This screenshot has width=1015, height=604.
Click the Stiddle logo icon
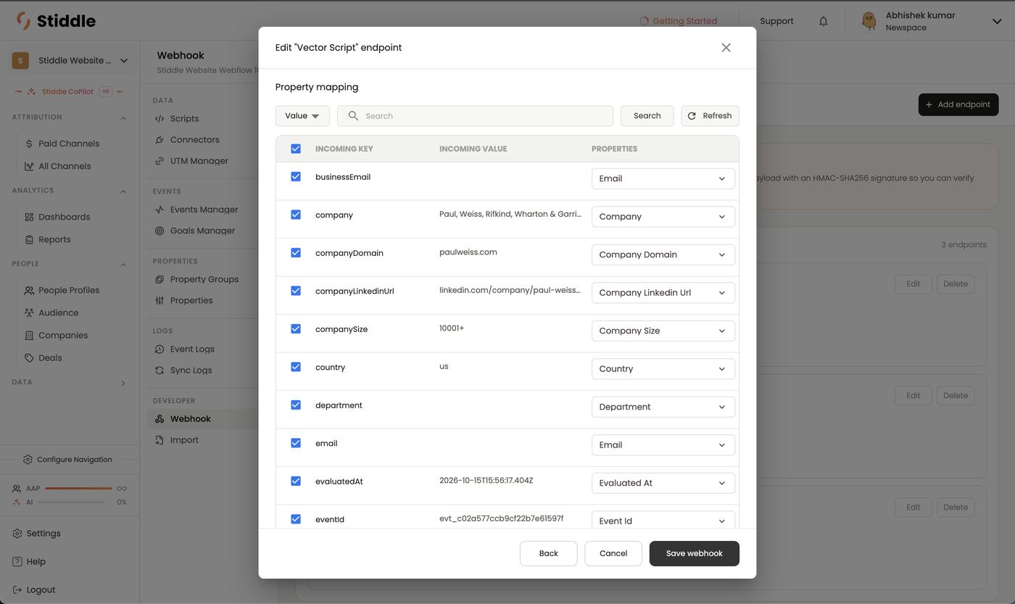click(24, 20)
